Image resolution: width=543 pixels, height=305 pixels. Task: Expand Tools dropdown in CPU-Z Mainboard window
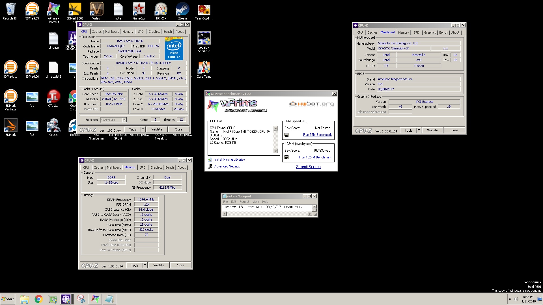tap(419, 130)
